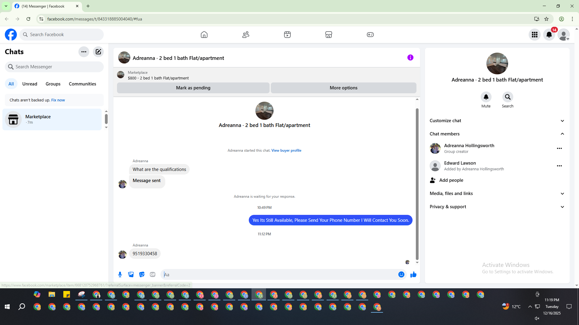Open Chrome menu three-dot icon
The width and height of the screenshot is (579, 325).
[572, 19]
